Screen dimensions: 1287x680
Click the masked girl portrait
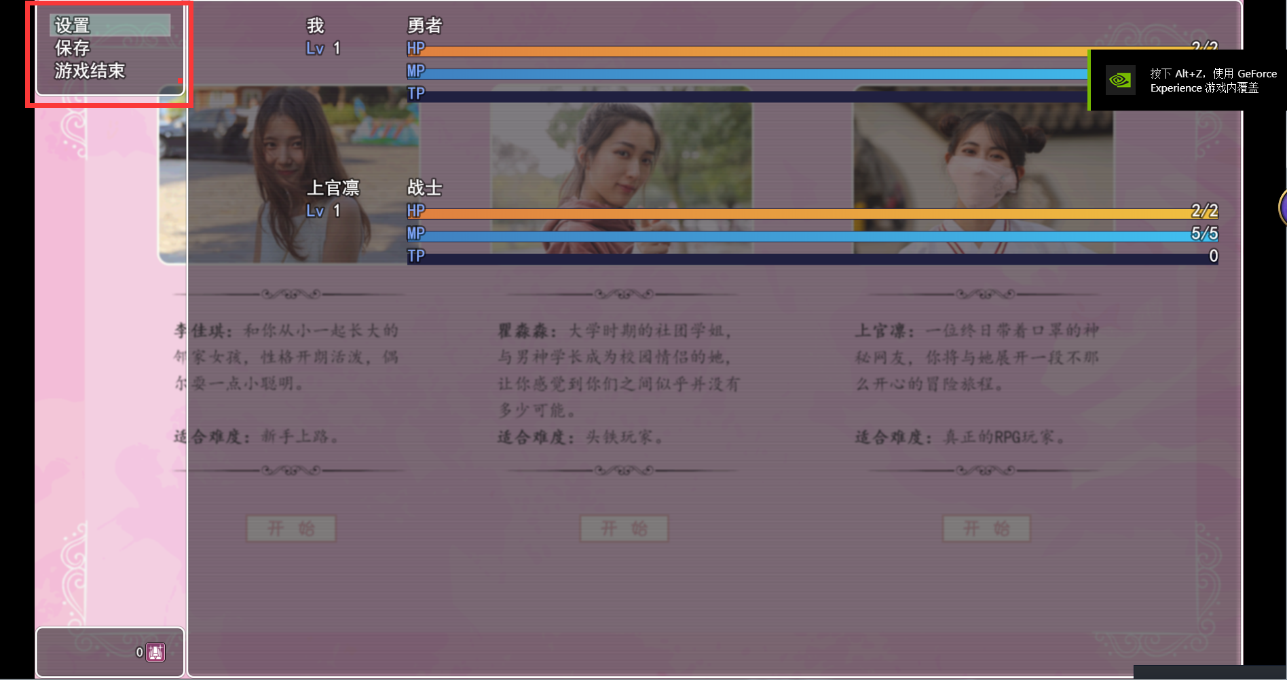pos(983,170)
